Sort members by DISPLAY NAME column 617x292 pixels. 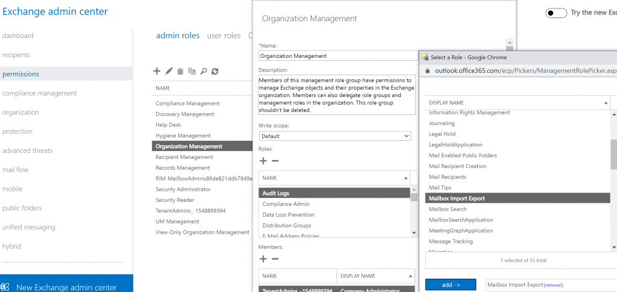coord(376,276)
